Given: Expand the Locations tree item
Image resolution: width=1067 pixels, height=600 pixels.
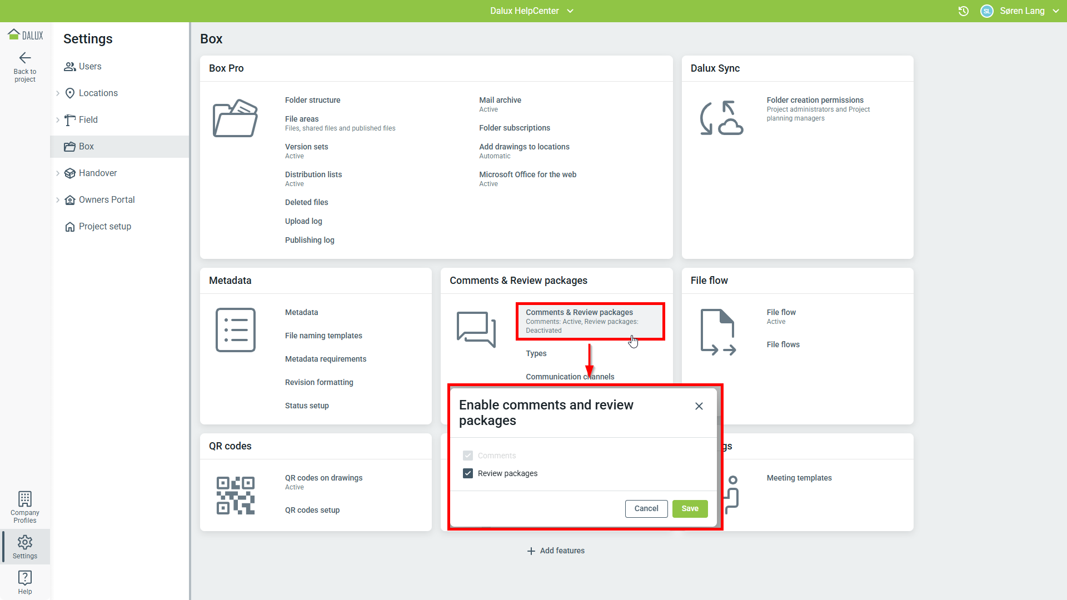Looking at the screenshot, I should [x=58, y=93].
